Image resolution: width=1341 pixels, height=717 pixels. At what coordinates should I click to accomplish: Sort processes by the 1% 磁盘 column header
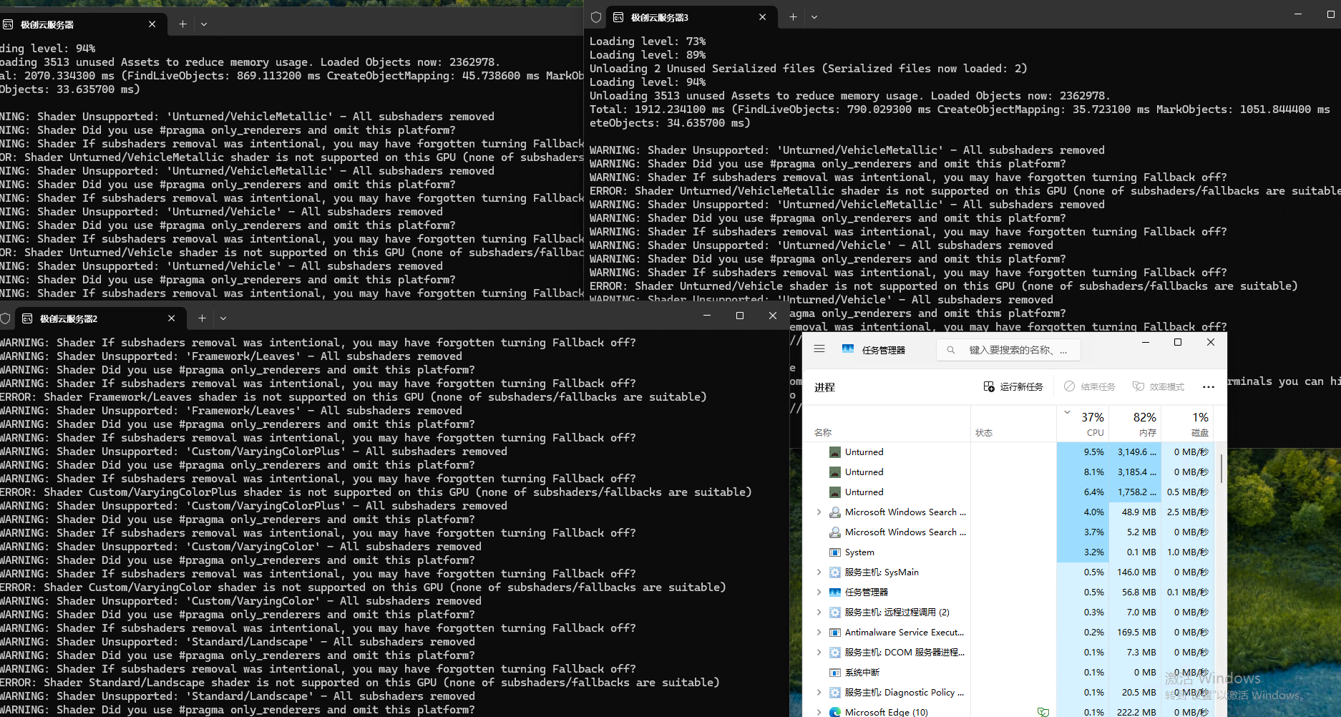coord(1187,424)
